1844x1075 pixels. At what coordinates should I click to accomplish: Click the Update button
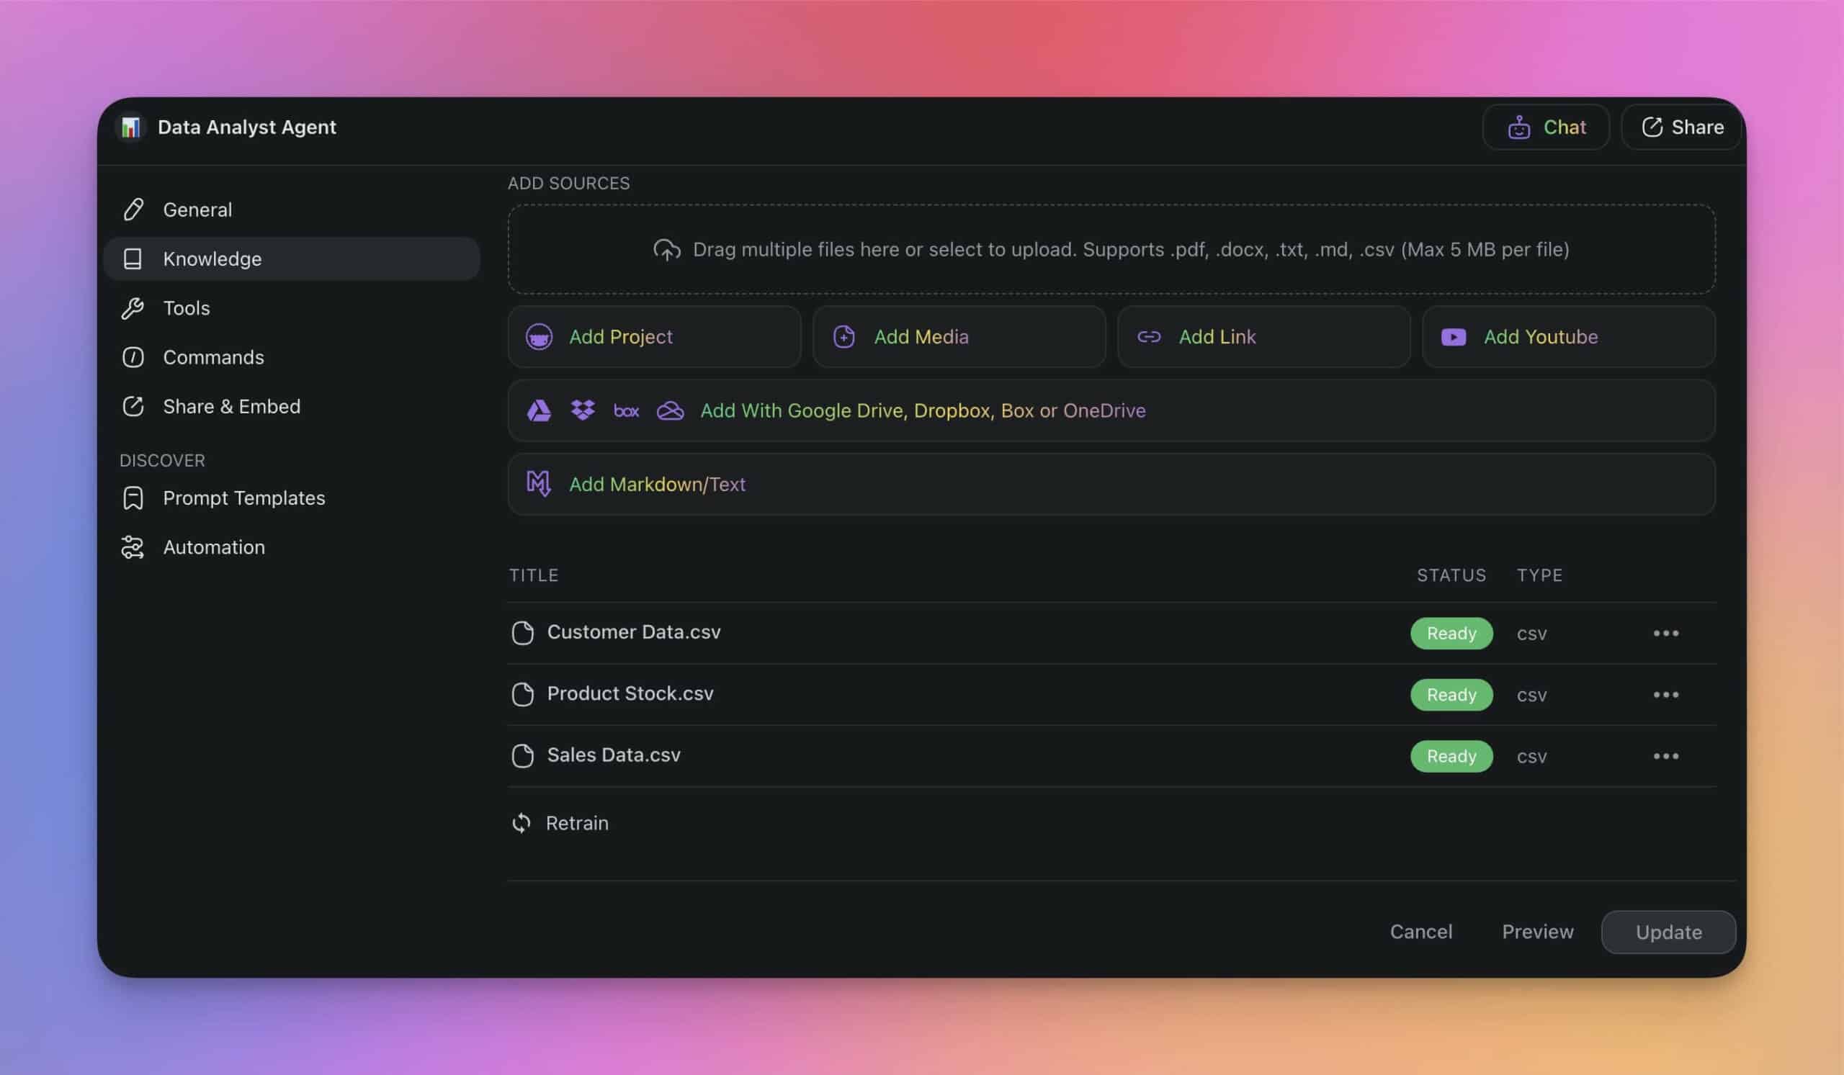1669,932
